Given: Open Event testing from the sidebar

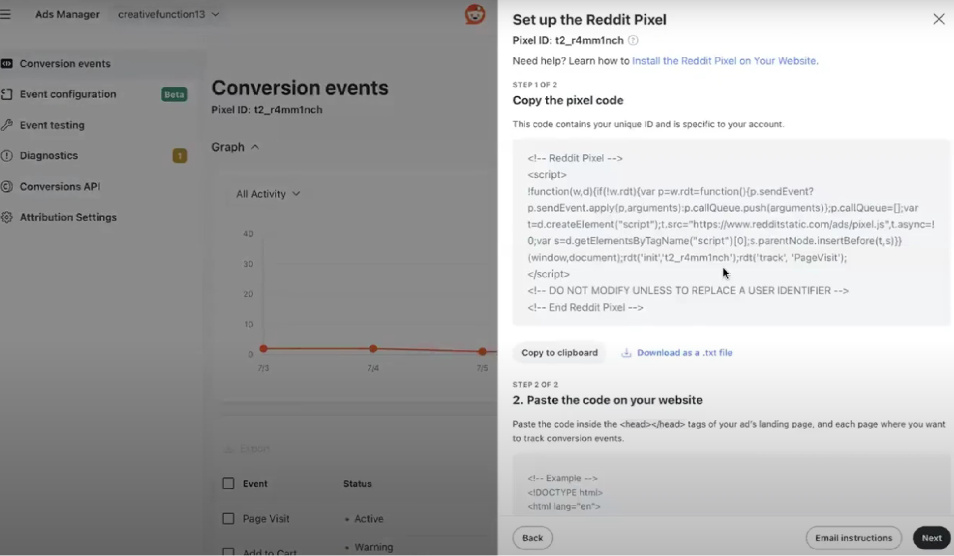Looking at the screenshot, I should coord(8,125).
